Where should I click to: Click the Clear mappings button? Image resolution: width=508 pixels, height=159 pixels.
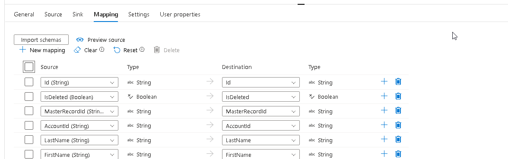point(86,50)
